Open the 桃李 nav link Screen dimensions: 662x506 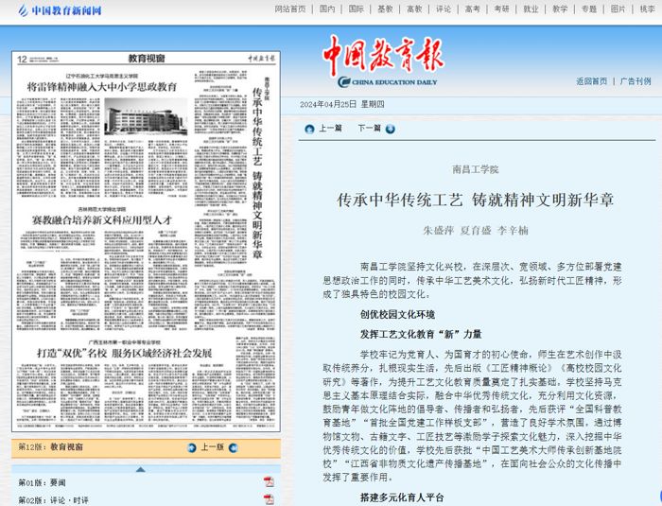(x=647, y=9)
